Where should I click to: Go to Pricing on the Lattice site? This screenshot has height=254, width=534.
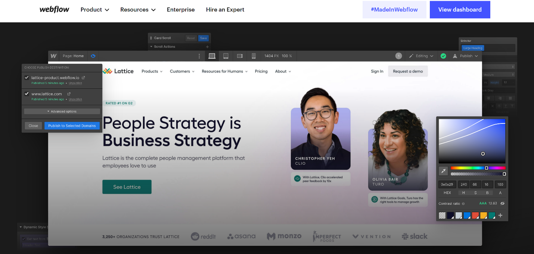click(261, 71)
